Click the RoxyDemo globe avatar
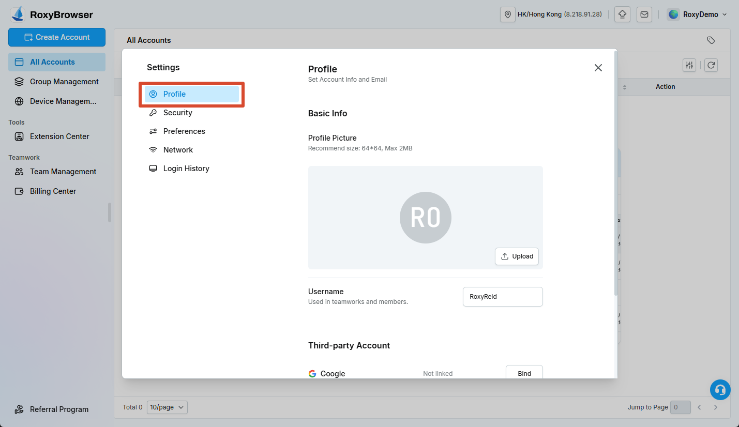 tap(673, 14)
